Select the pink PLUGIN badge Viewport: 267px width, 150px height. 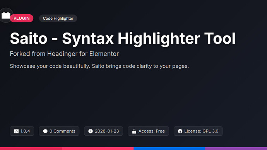(x=21, y=18)
